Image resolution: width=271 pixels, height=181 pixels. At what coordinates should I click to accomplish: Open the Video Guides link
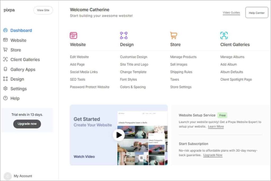tap(231, 12)
